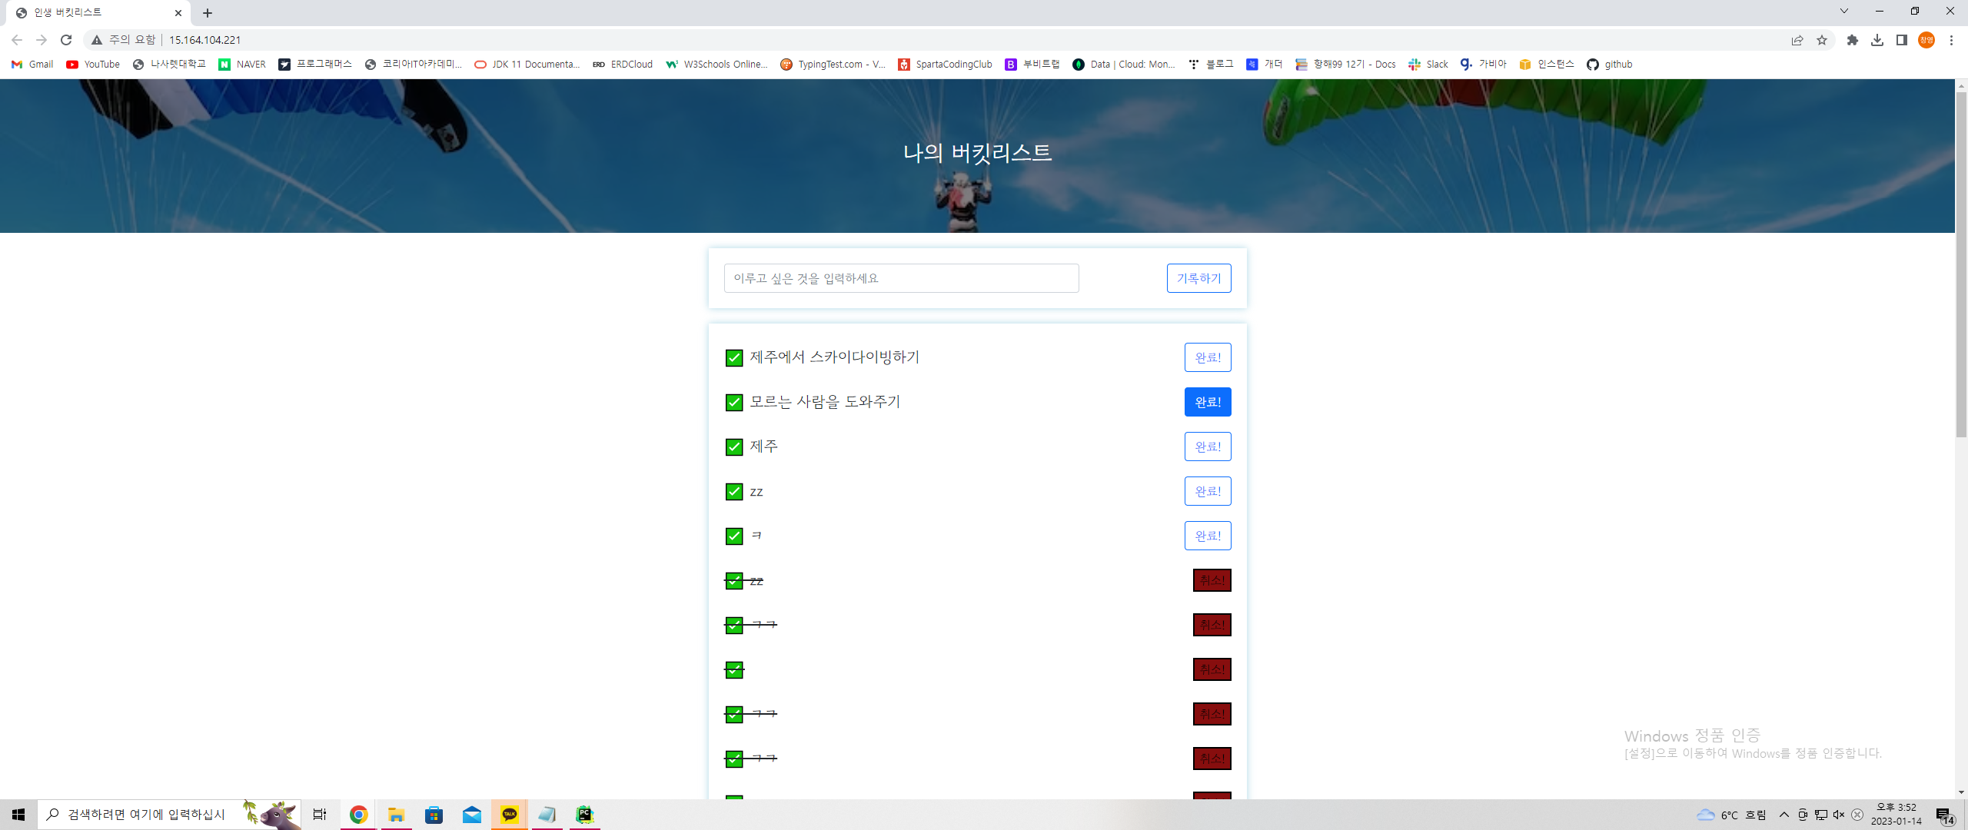This screenshot has width=1968, height=830.
Task: Expand the tab search chevron in title bar
Action: (x=1843, y=11)
